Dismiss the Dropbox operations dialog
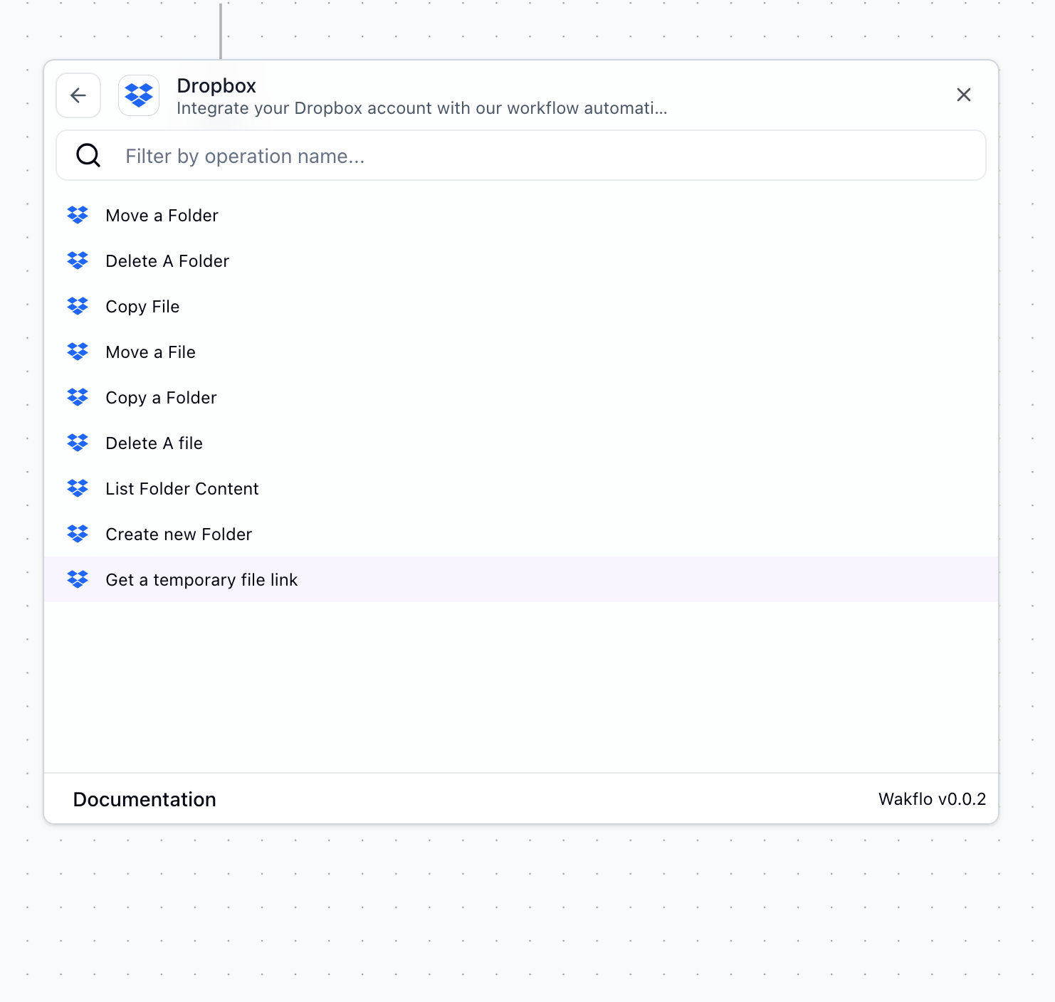This screenshot has width=1055, height=1002. (964, 95)
